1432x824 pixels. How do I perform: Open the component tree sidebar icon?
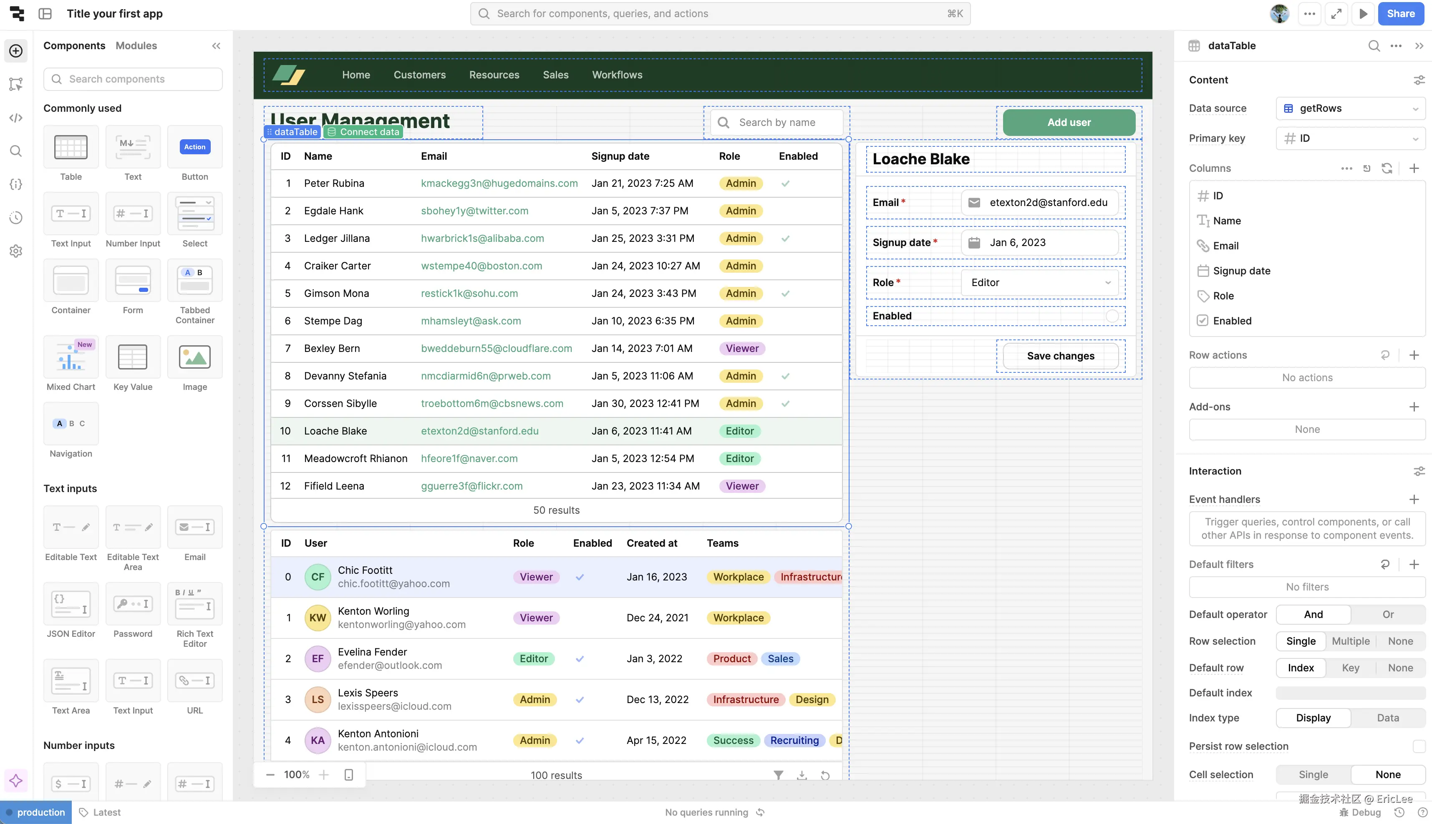pyautogui.click(x=16, y=84)
